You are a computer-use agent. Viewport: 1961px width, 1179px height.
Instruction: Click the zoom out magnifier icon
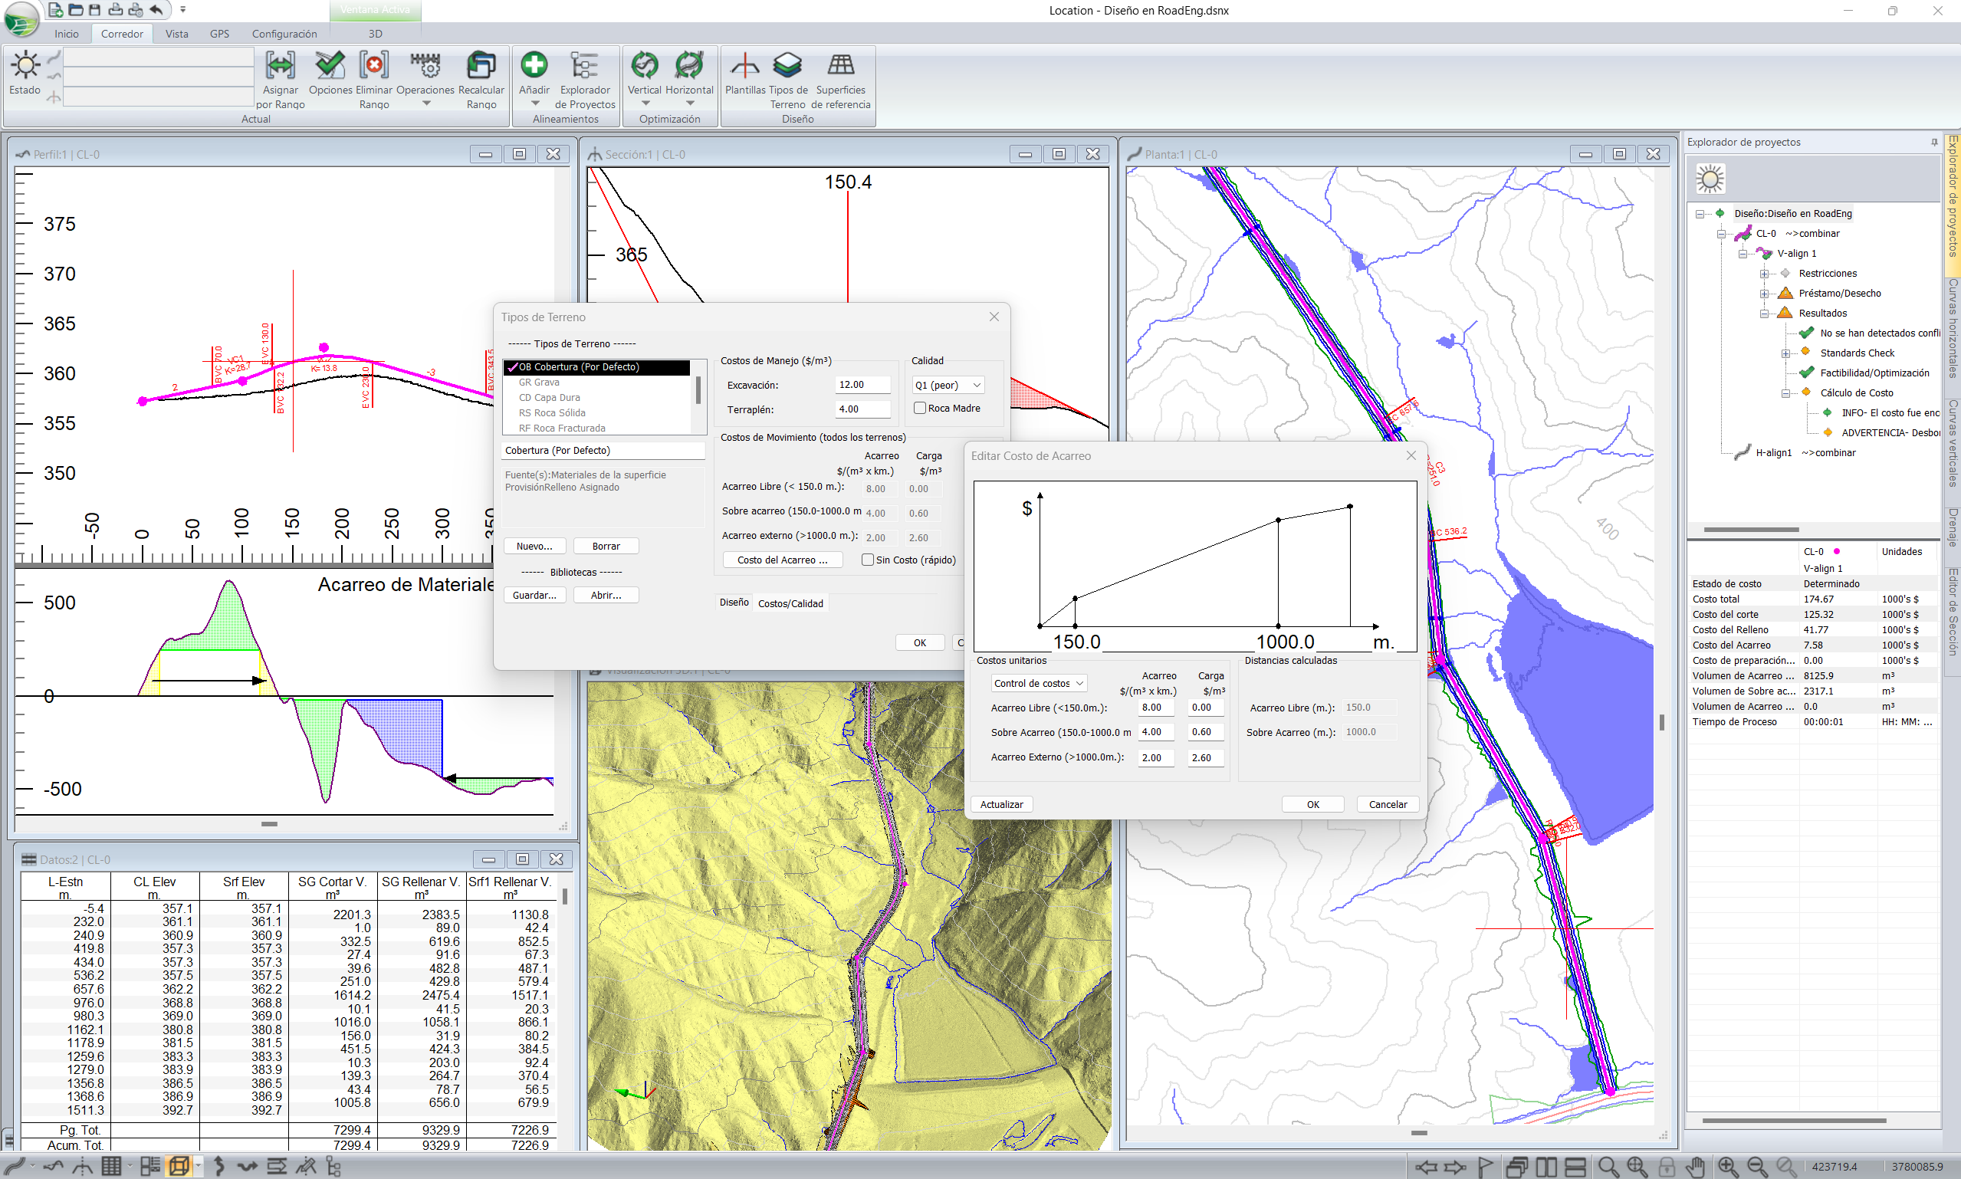tap(1757, 1167)
